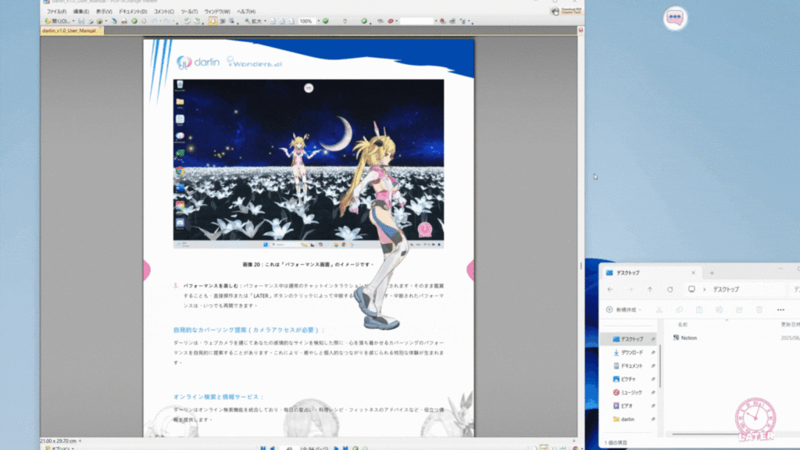The width and height of the screenshot is (800, 450).
Task: Click the Paste icon in File Explorer
Action: 699,309
